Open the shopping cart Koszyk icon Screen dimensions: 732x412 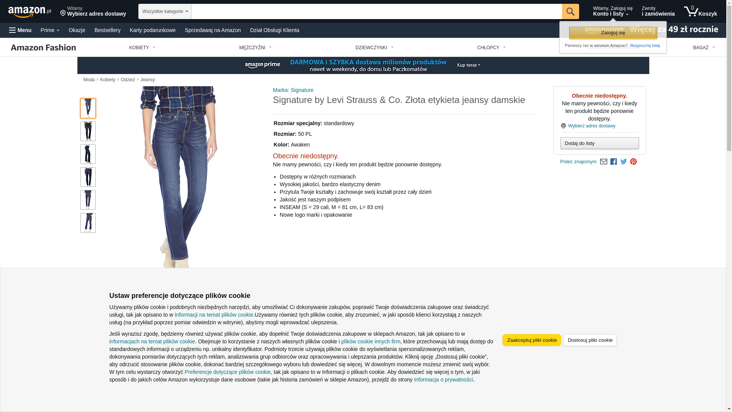click(x=700, y=11)
